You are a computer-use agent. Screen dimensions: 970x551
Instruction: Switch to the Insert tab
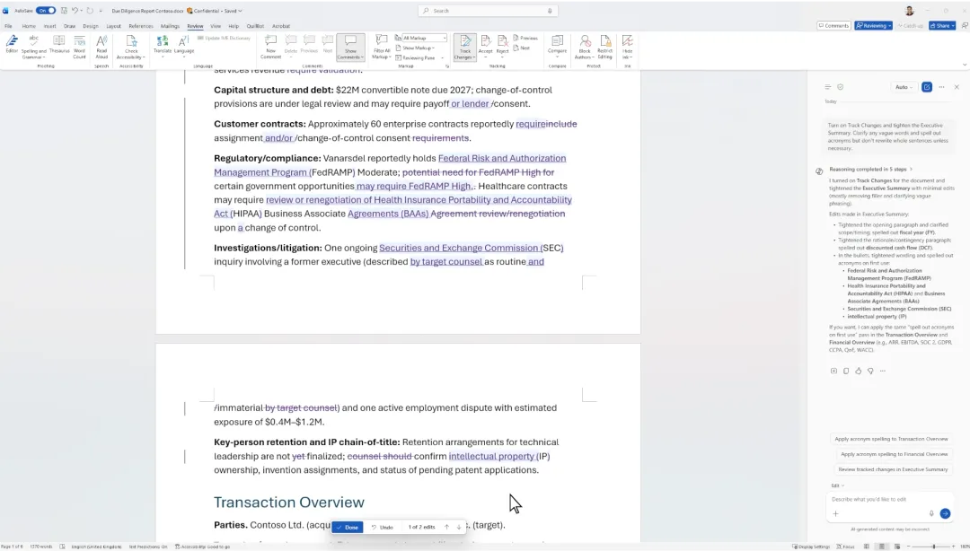pyautogui.click(x=49, y=26)
